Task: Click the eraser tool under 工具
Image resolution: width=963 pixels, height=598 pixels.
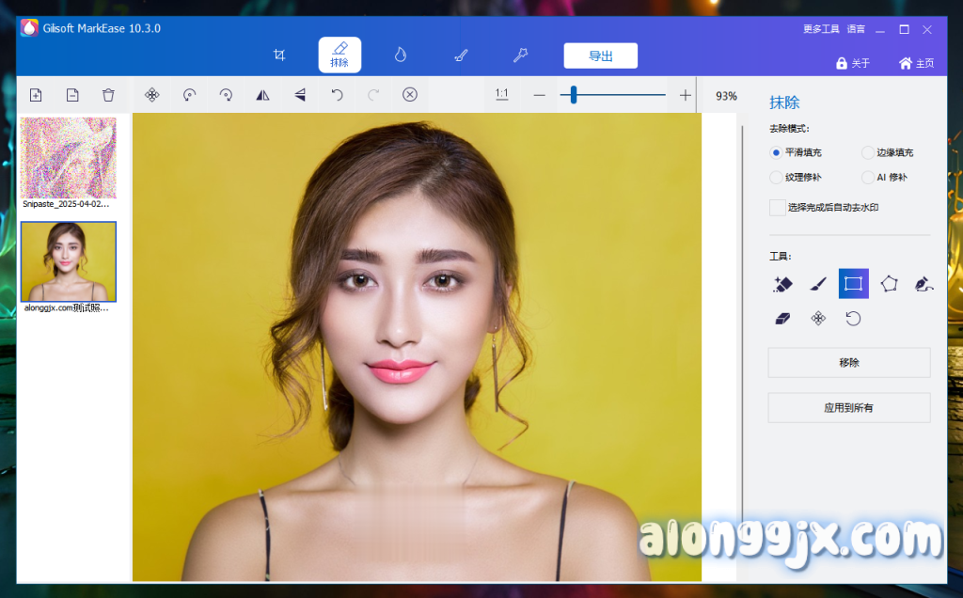Action: point(782,319)
